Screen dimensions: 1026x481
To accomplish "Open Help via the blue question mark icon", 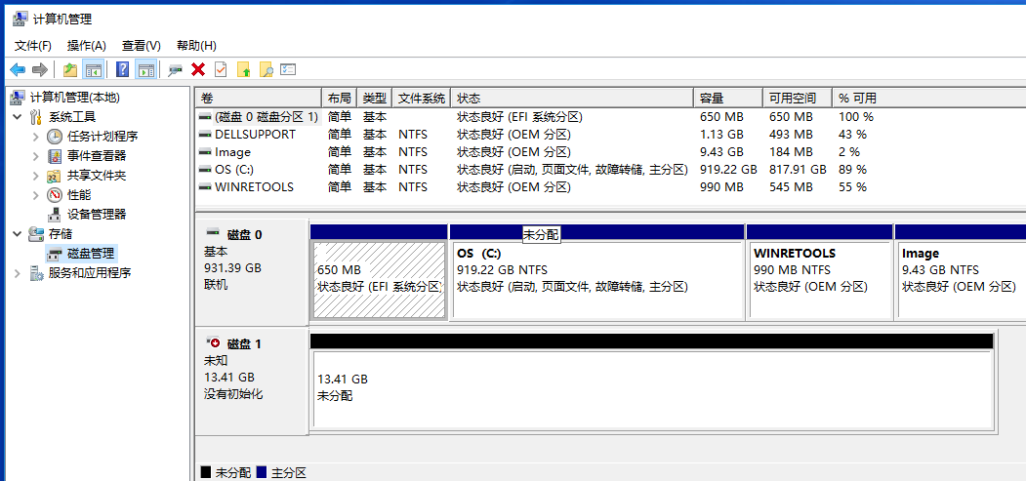I will tap(122, 69).
